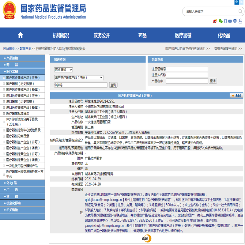Click the bottom 返回 round button
245x245 pixels.
point(146,238)
